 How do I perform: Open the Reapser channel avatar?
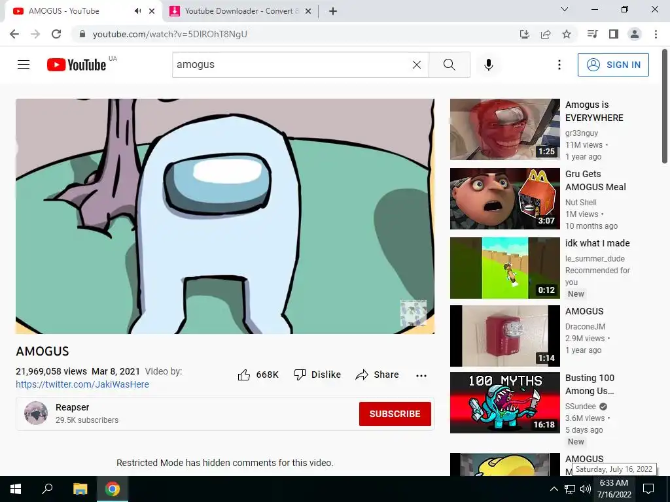click(x=36, y=413)
